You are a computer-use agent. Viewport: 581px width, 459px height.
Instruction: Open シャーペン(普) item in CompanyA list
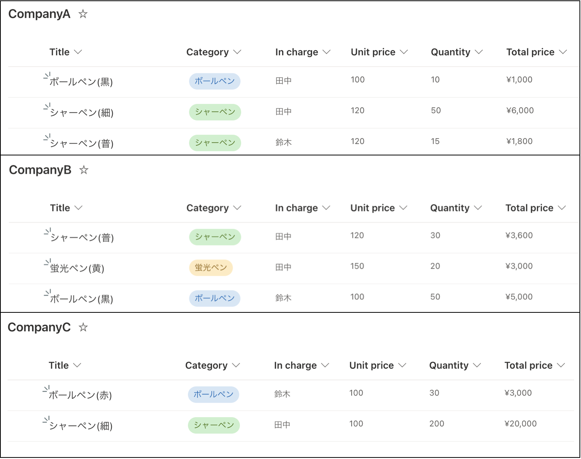81,144
